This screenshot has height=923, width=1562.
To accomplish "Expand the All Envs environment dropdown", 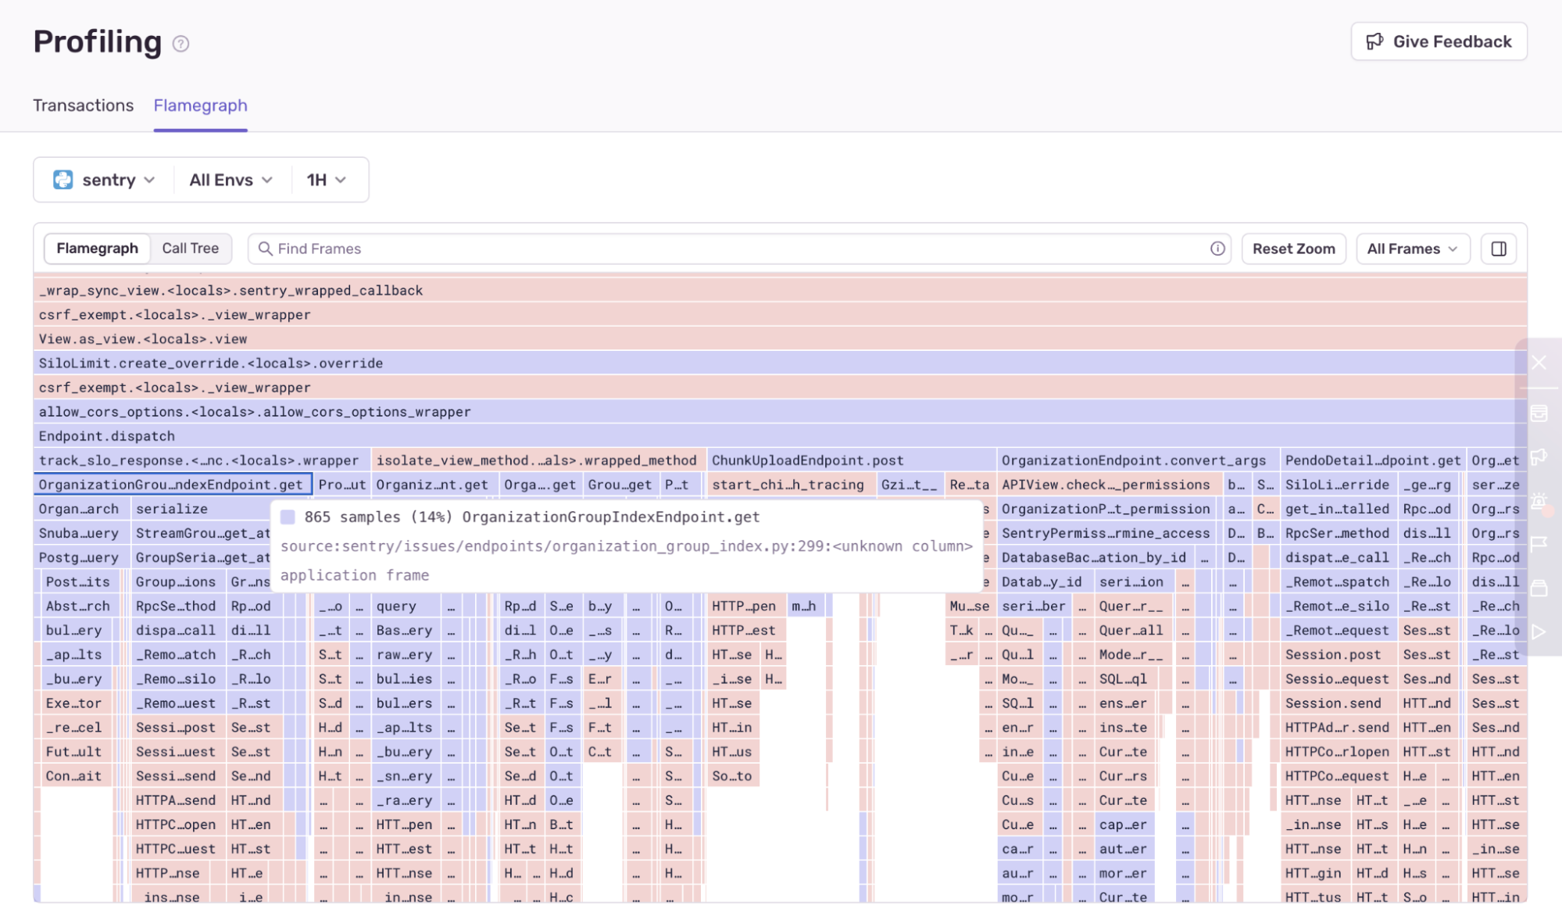I will 230,179.
